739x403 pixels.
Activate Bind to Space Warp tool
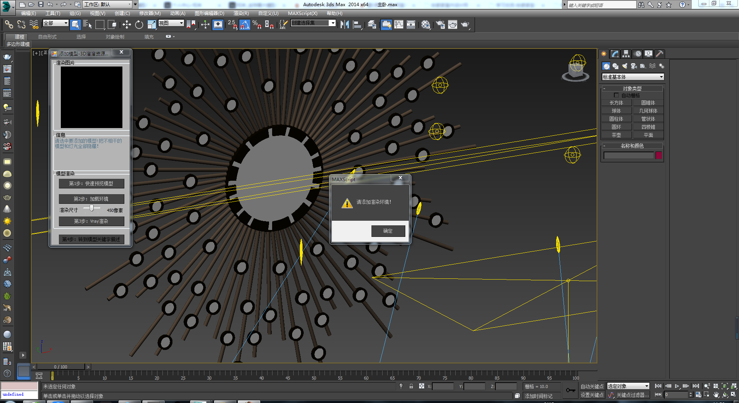[34, 25]
